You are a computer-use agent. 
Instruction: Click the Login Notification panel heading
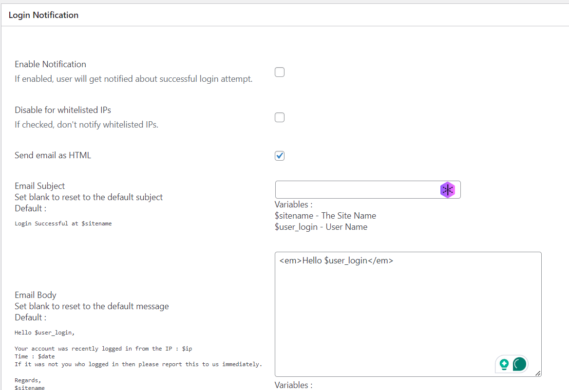[43, 15]
